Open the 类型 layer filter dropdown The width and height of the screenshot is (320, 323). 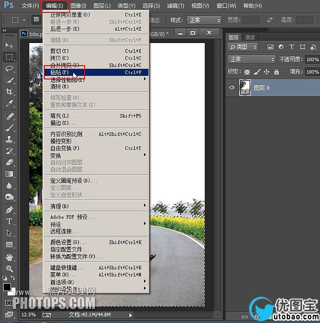tap(243, 47)
